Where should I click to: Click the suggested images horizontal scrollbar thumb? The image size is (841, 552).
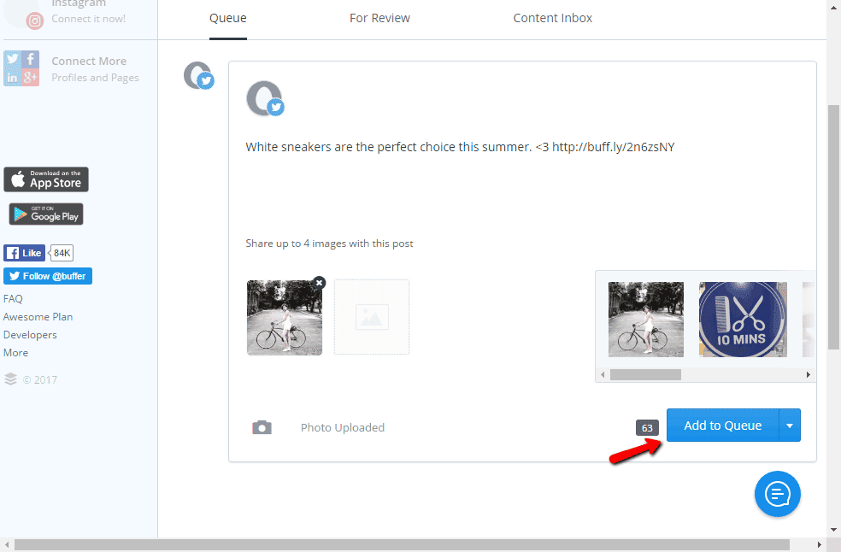646,374
